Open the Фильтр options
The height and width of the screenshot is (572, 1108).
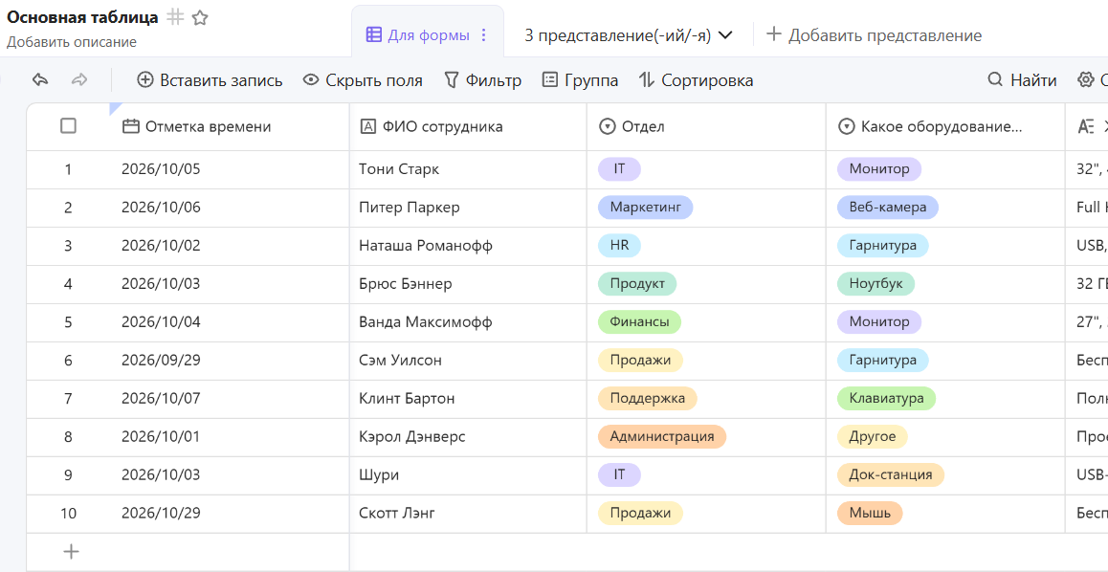click(x=482, y=80)
